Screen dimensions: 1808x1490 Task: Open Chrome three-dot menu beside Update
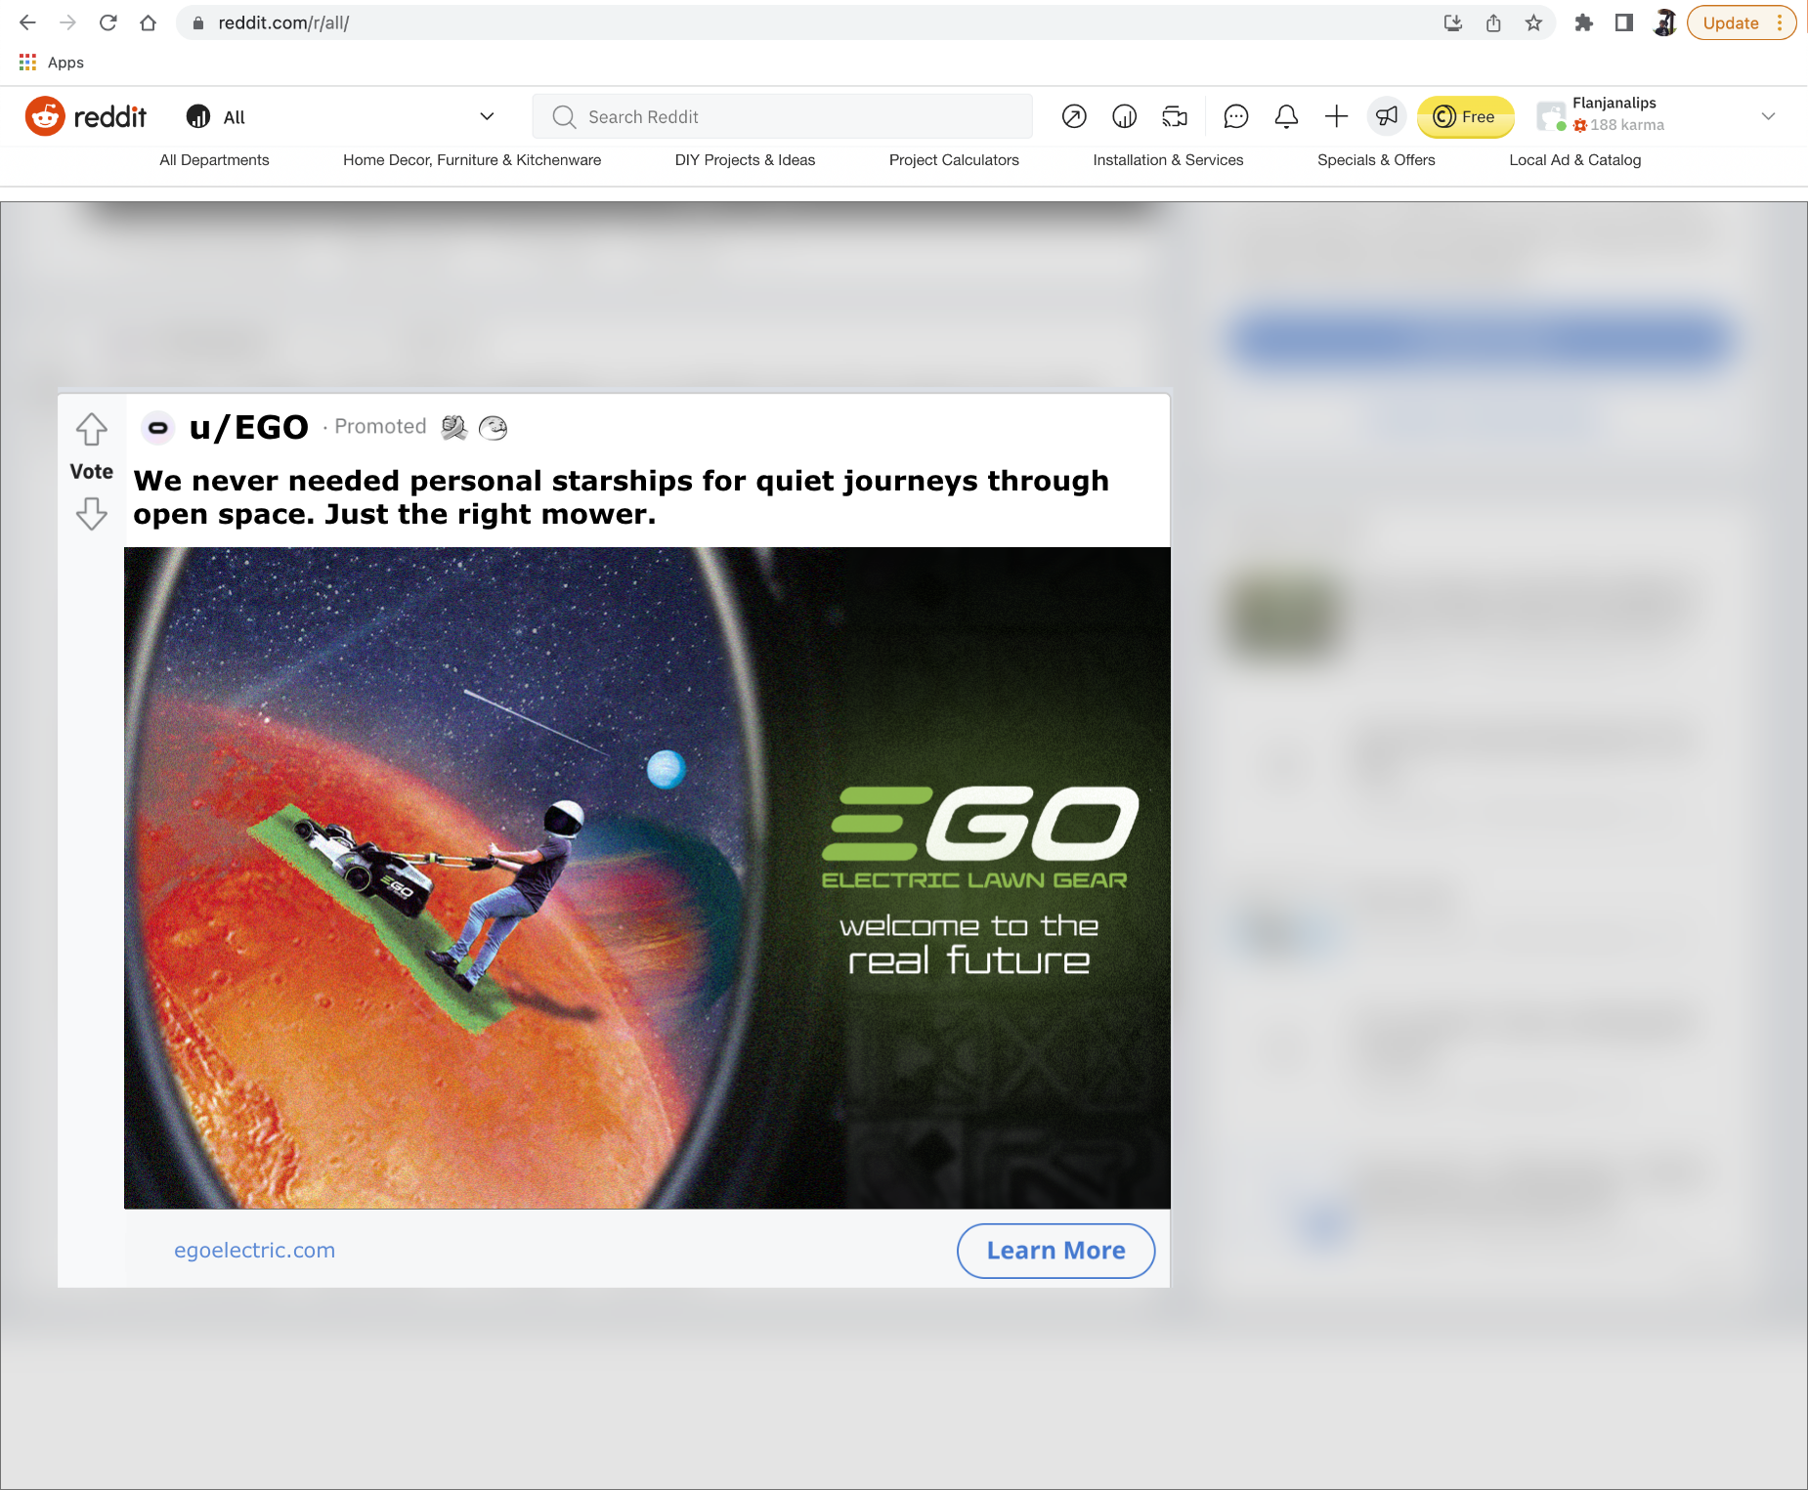1780,22
